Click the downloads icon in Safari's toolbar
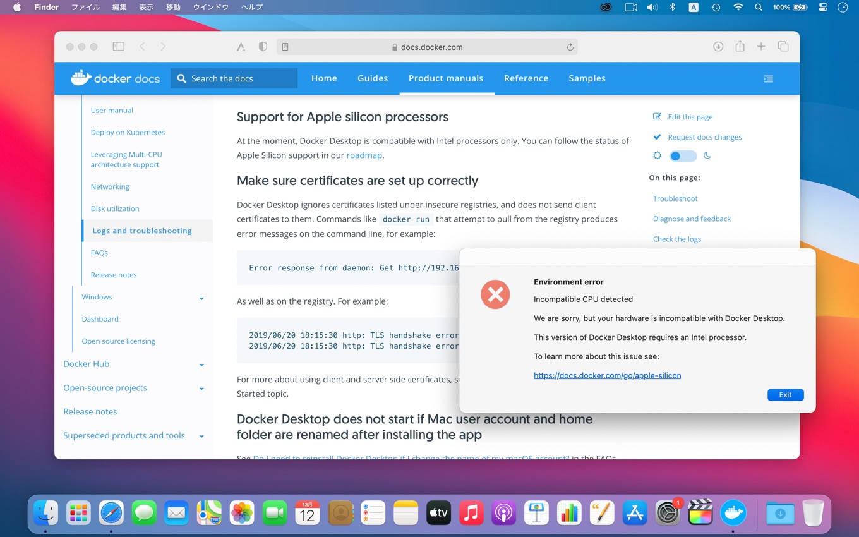This screenshot has width=859, height=537. (x=718, y=46)
